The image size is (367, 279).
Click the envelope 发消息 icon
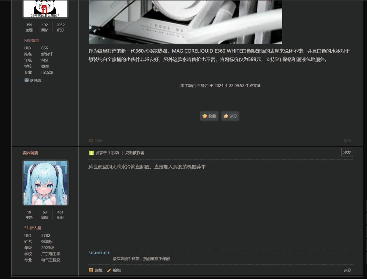27,80
